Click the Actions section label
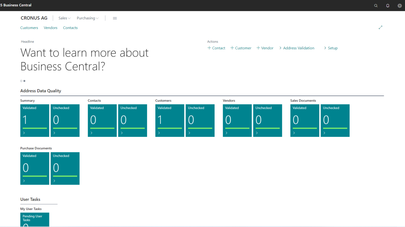Viewport: 405px width, 227px height. click(x=213, y=42)
